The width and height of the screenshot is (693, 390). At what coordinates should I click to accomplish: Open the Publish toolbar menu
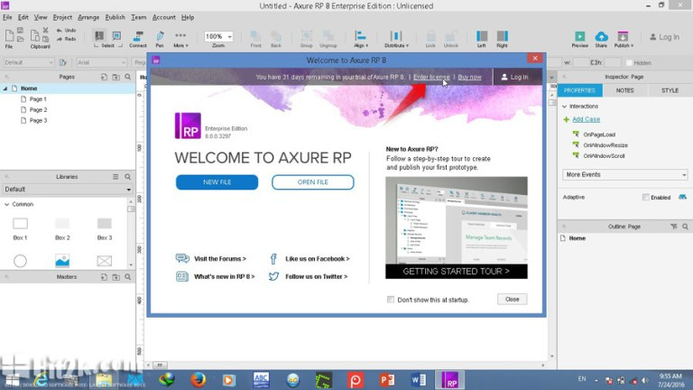click(x=624, y=39)
